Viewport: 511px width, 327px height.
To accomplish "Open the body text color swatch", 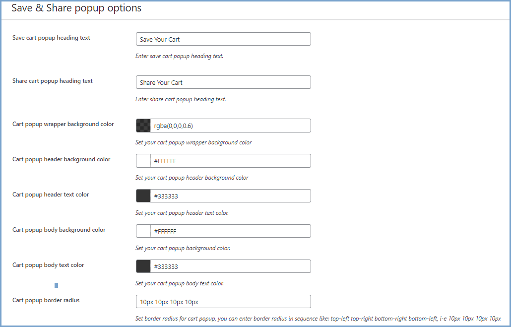I will coord(143,266).
